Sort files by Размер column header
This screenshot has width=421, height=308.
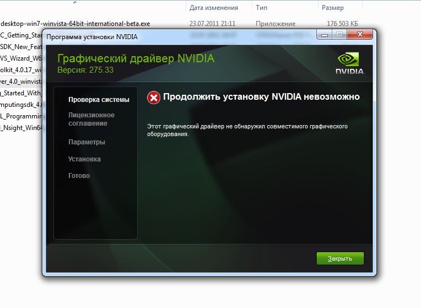(x=333, y=8)
